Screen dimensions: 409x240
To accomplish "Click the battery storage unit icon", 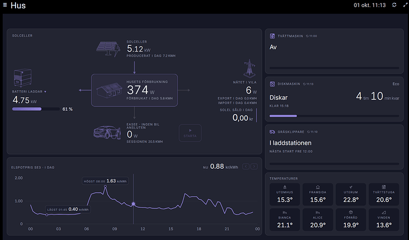I will (x=23, y=78).
